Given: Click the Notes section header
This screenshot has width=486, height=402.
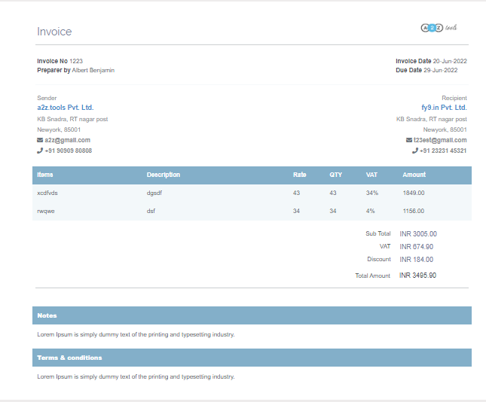Looking at the screenshot, I should click(x=47, y=315).
